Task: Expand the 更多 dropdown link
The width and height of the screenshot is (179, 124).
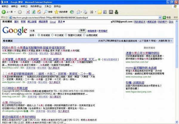Action: click(x=61, y=22)
